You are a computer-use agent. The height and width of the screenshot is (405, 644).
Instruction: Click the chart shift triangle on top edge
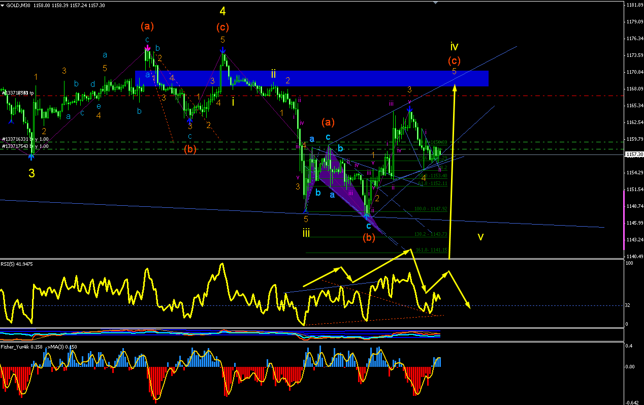pyautogui.click(x=435, y=3)
